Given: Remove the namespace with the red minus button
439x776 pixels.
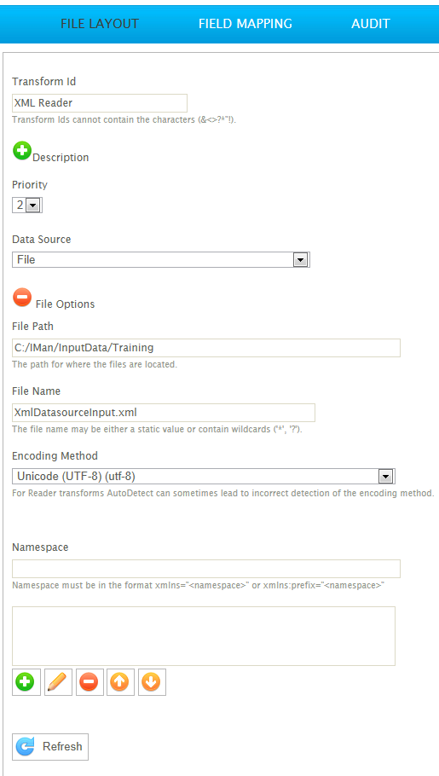Looking at the screenshot, I should point(90,682).
